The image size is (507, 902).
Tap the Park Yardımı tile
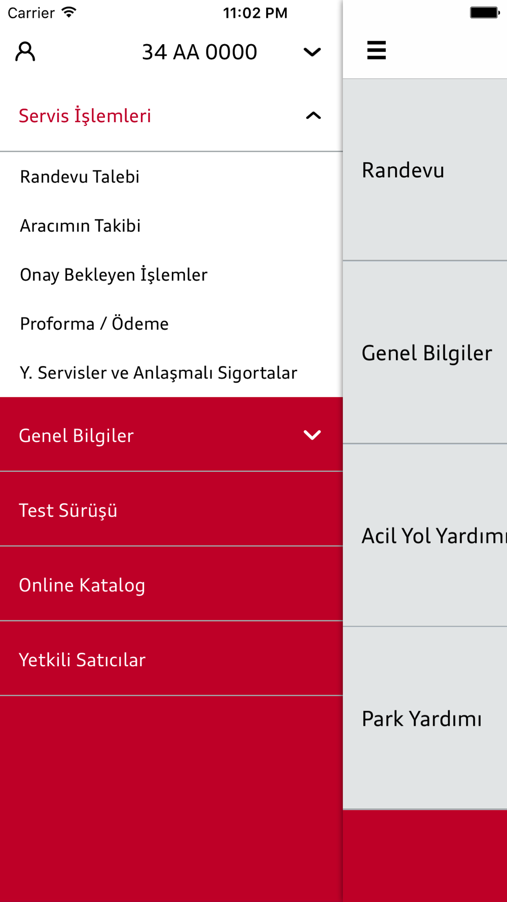pos(425,718)
